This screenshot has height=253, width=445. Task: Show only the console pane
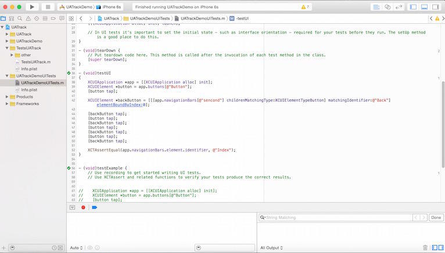441,248
